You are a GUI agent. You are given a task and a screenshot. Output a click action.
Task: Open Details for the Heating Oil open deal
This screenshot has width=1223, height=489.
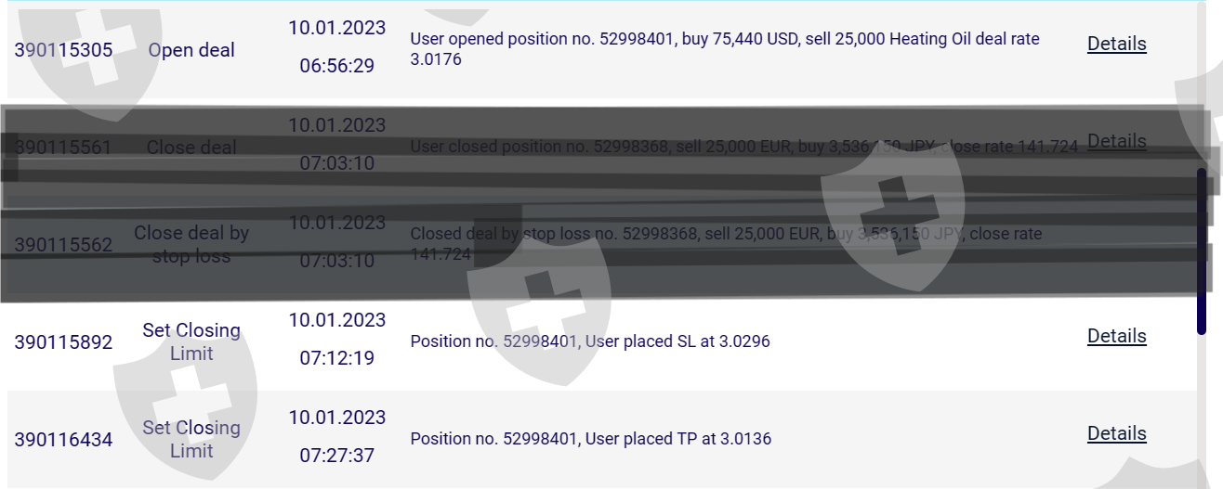1116,44
